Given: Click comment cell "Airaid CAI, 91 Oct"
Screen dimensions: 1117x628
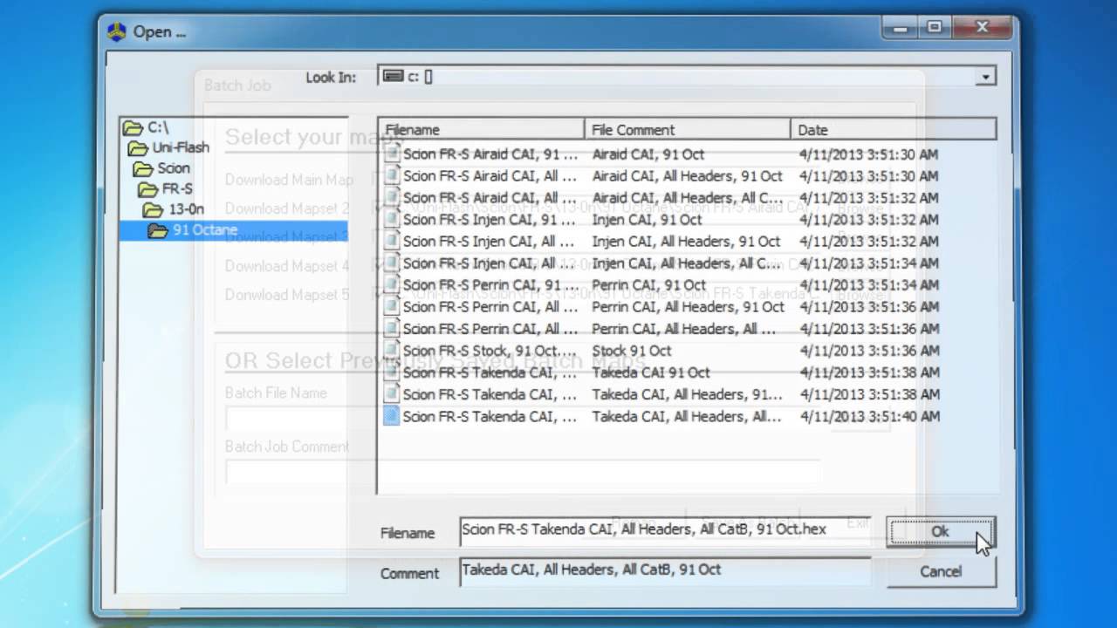Looking at the screenshot, I should tap(648, 154).
